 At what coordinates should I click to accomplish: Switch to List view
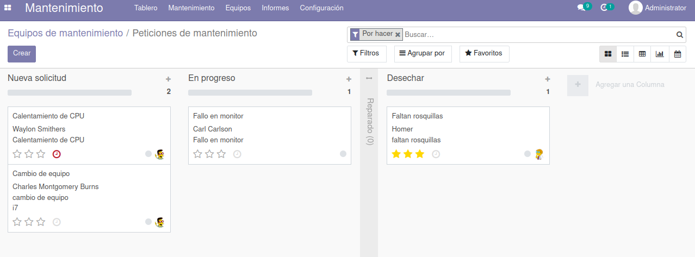(x=625, y=54)
